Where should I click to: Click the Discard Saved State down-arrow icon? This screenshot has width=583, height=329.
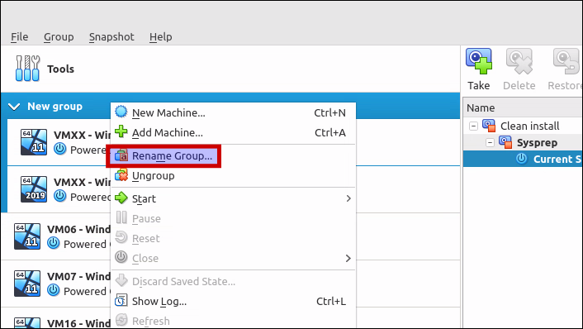(x=121, y=280)
